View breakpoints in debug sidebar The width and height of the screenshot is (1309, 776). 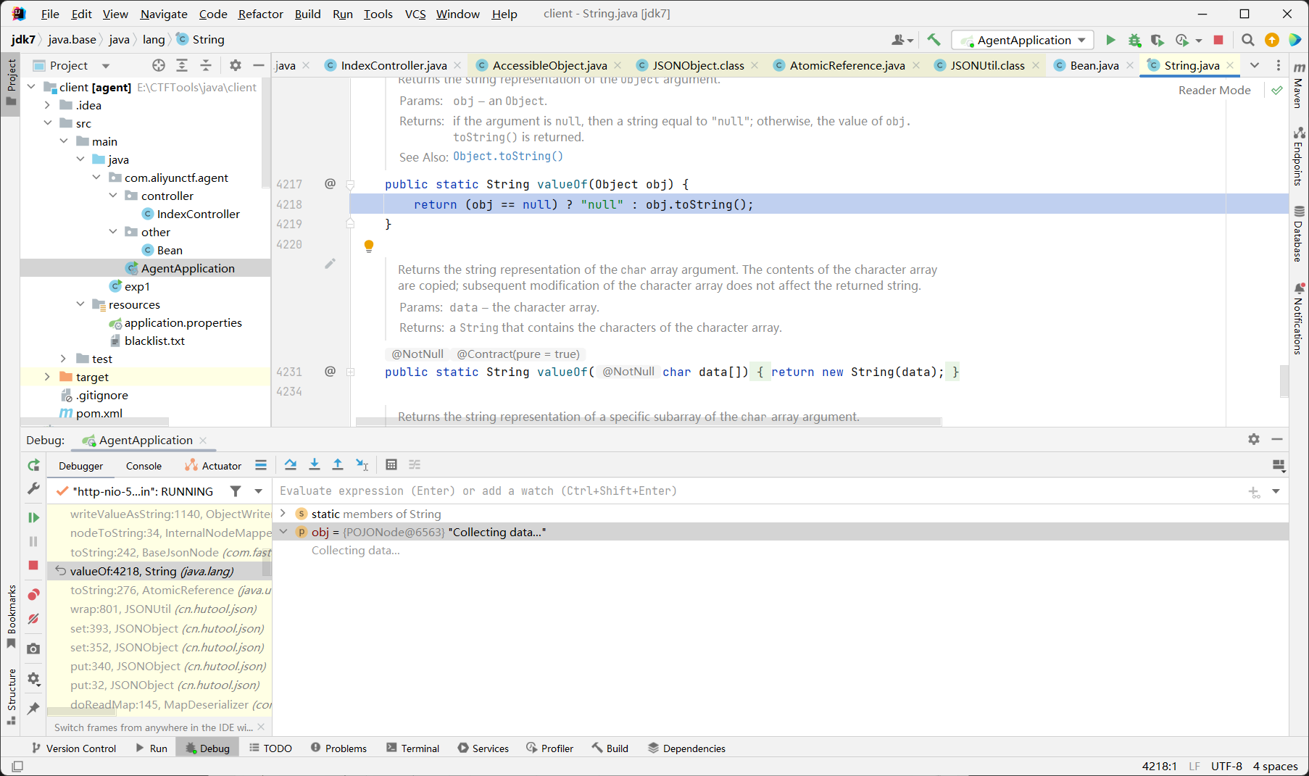pos(33,595)
